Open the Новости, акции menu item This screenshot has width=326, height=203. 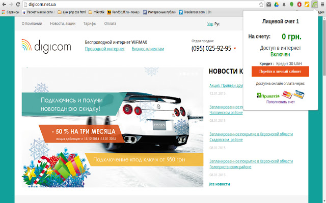click(63, 23)
